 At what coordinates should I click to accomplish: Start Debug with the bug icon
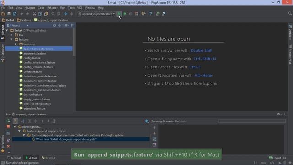(x=125, y=14)
